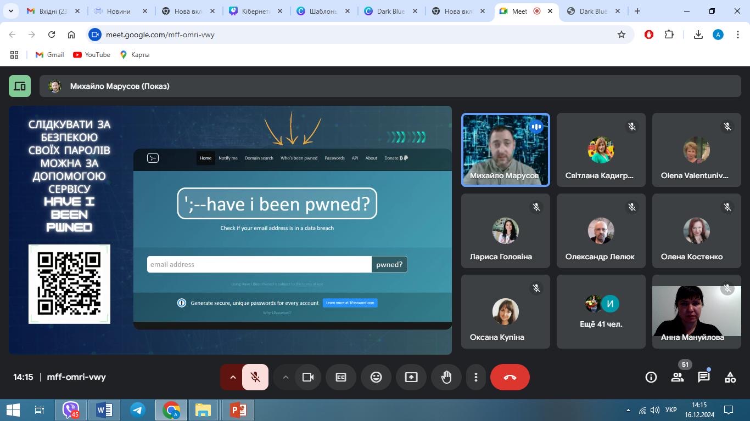The image size is (750, 421).
Task: Bookmark this page with the star
Action: pos(622,35)
